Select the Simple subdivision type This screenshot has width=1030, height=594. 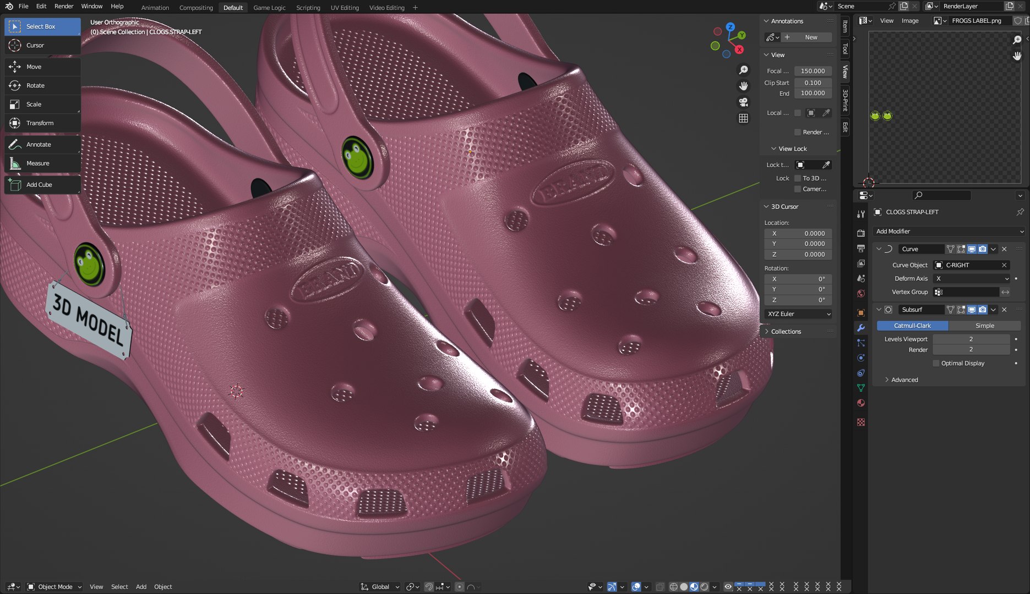pos(984,326)
